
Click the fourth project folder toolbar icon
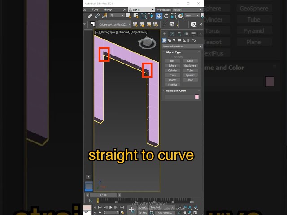pos(156,24)
